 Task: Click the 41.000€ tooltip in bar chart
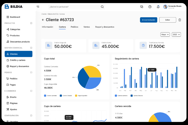point(152,70)
